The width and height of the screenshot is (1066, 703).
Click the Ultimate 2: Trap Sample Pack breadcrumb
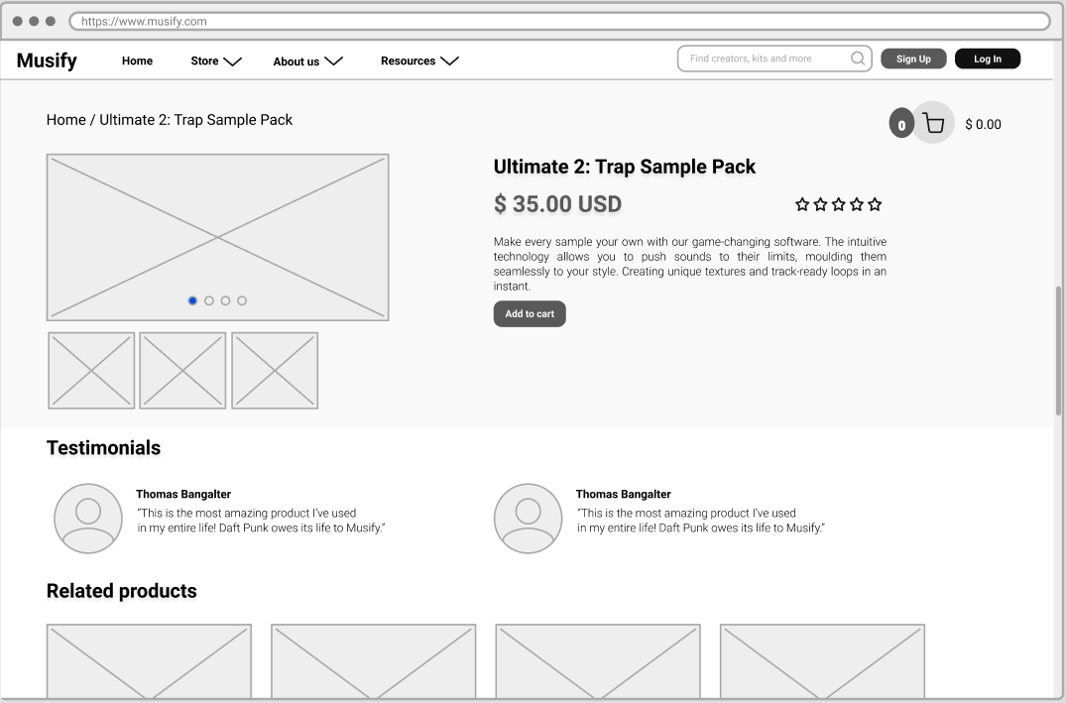point(195,120)
